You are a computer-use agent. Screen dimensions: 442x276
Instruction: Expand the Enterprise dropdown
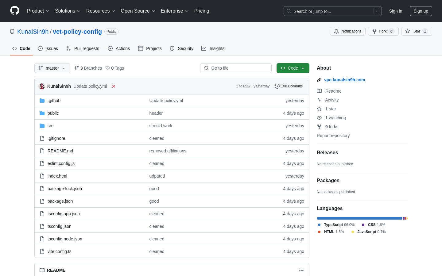175,11
